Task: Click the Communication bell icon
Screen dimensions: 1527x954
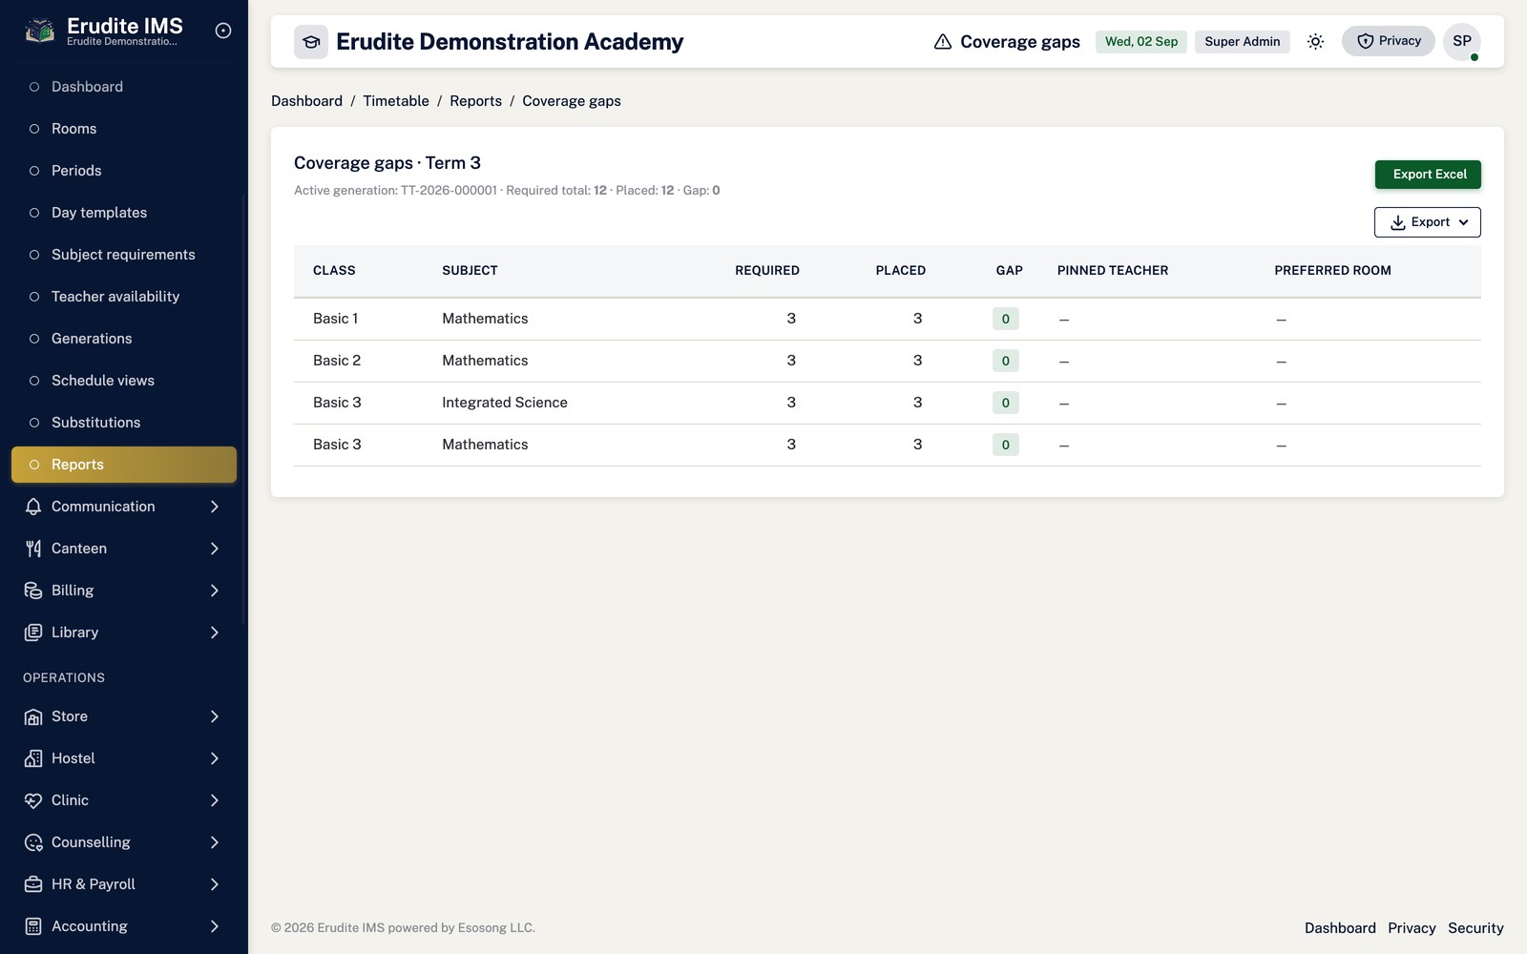Action: [x=33, y=507]
